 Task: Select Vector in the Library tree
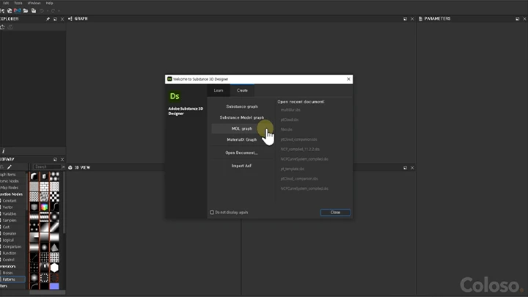[8, 208]
